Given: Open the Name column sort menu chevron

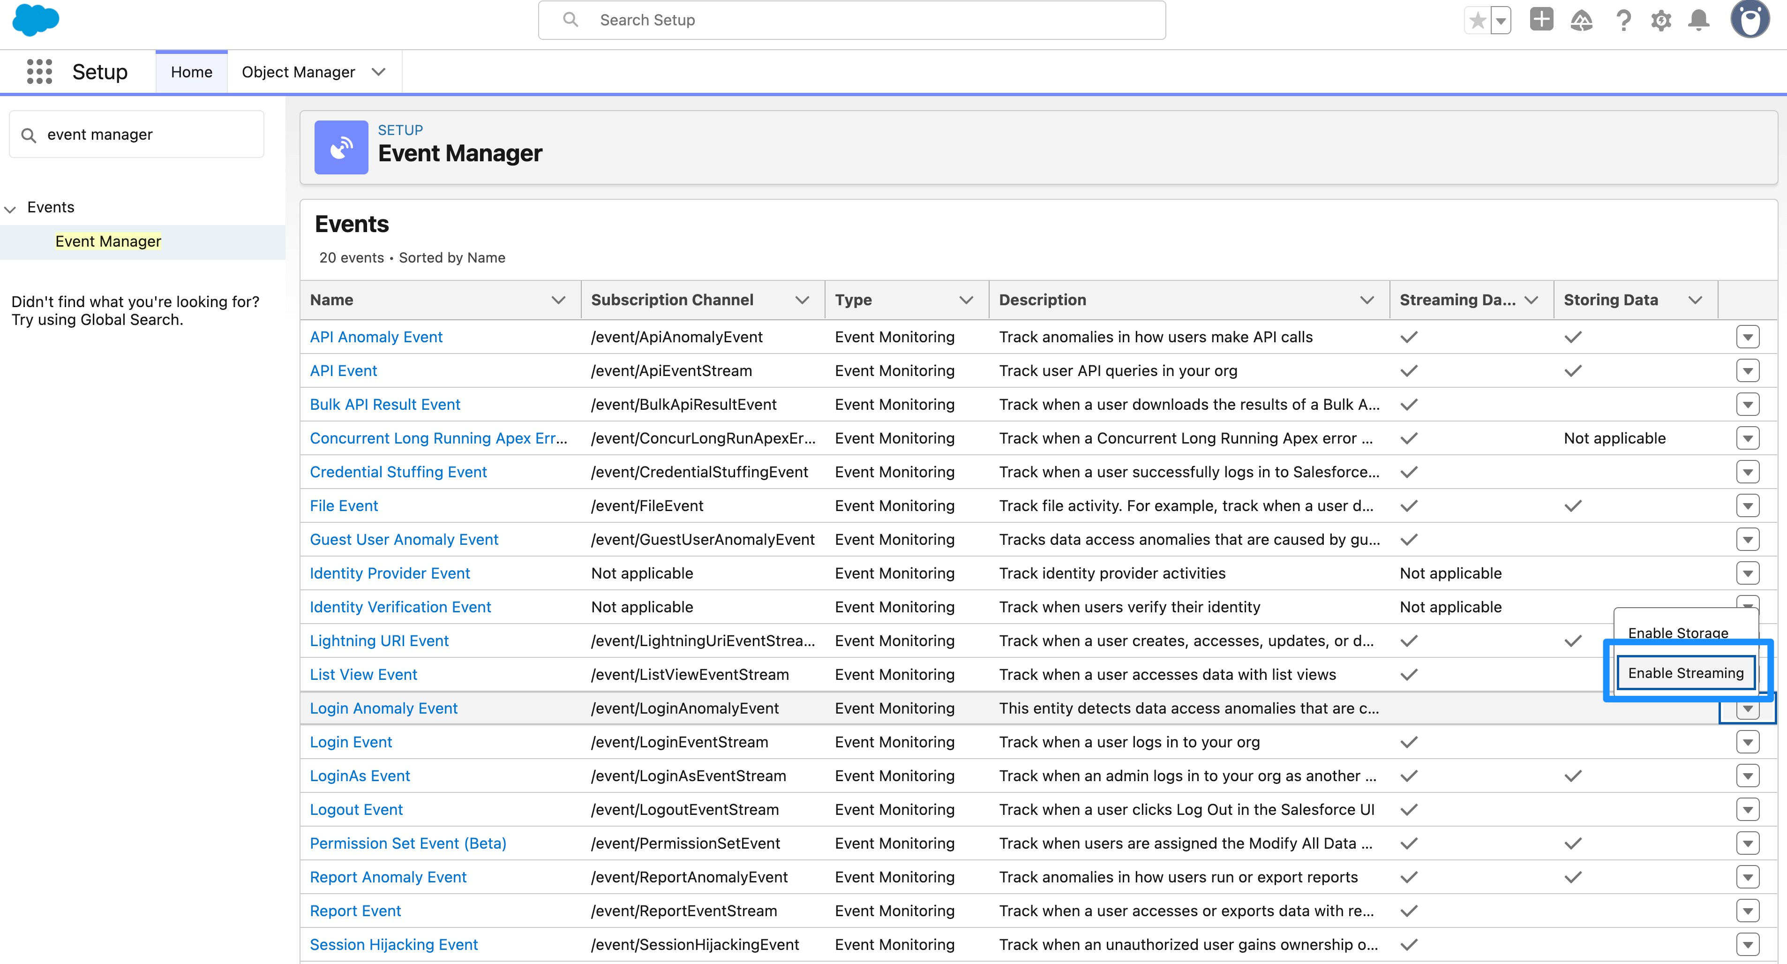Looking at the screenshot, I should [x=558, y=300].
